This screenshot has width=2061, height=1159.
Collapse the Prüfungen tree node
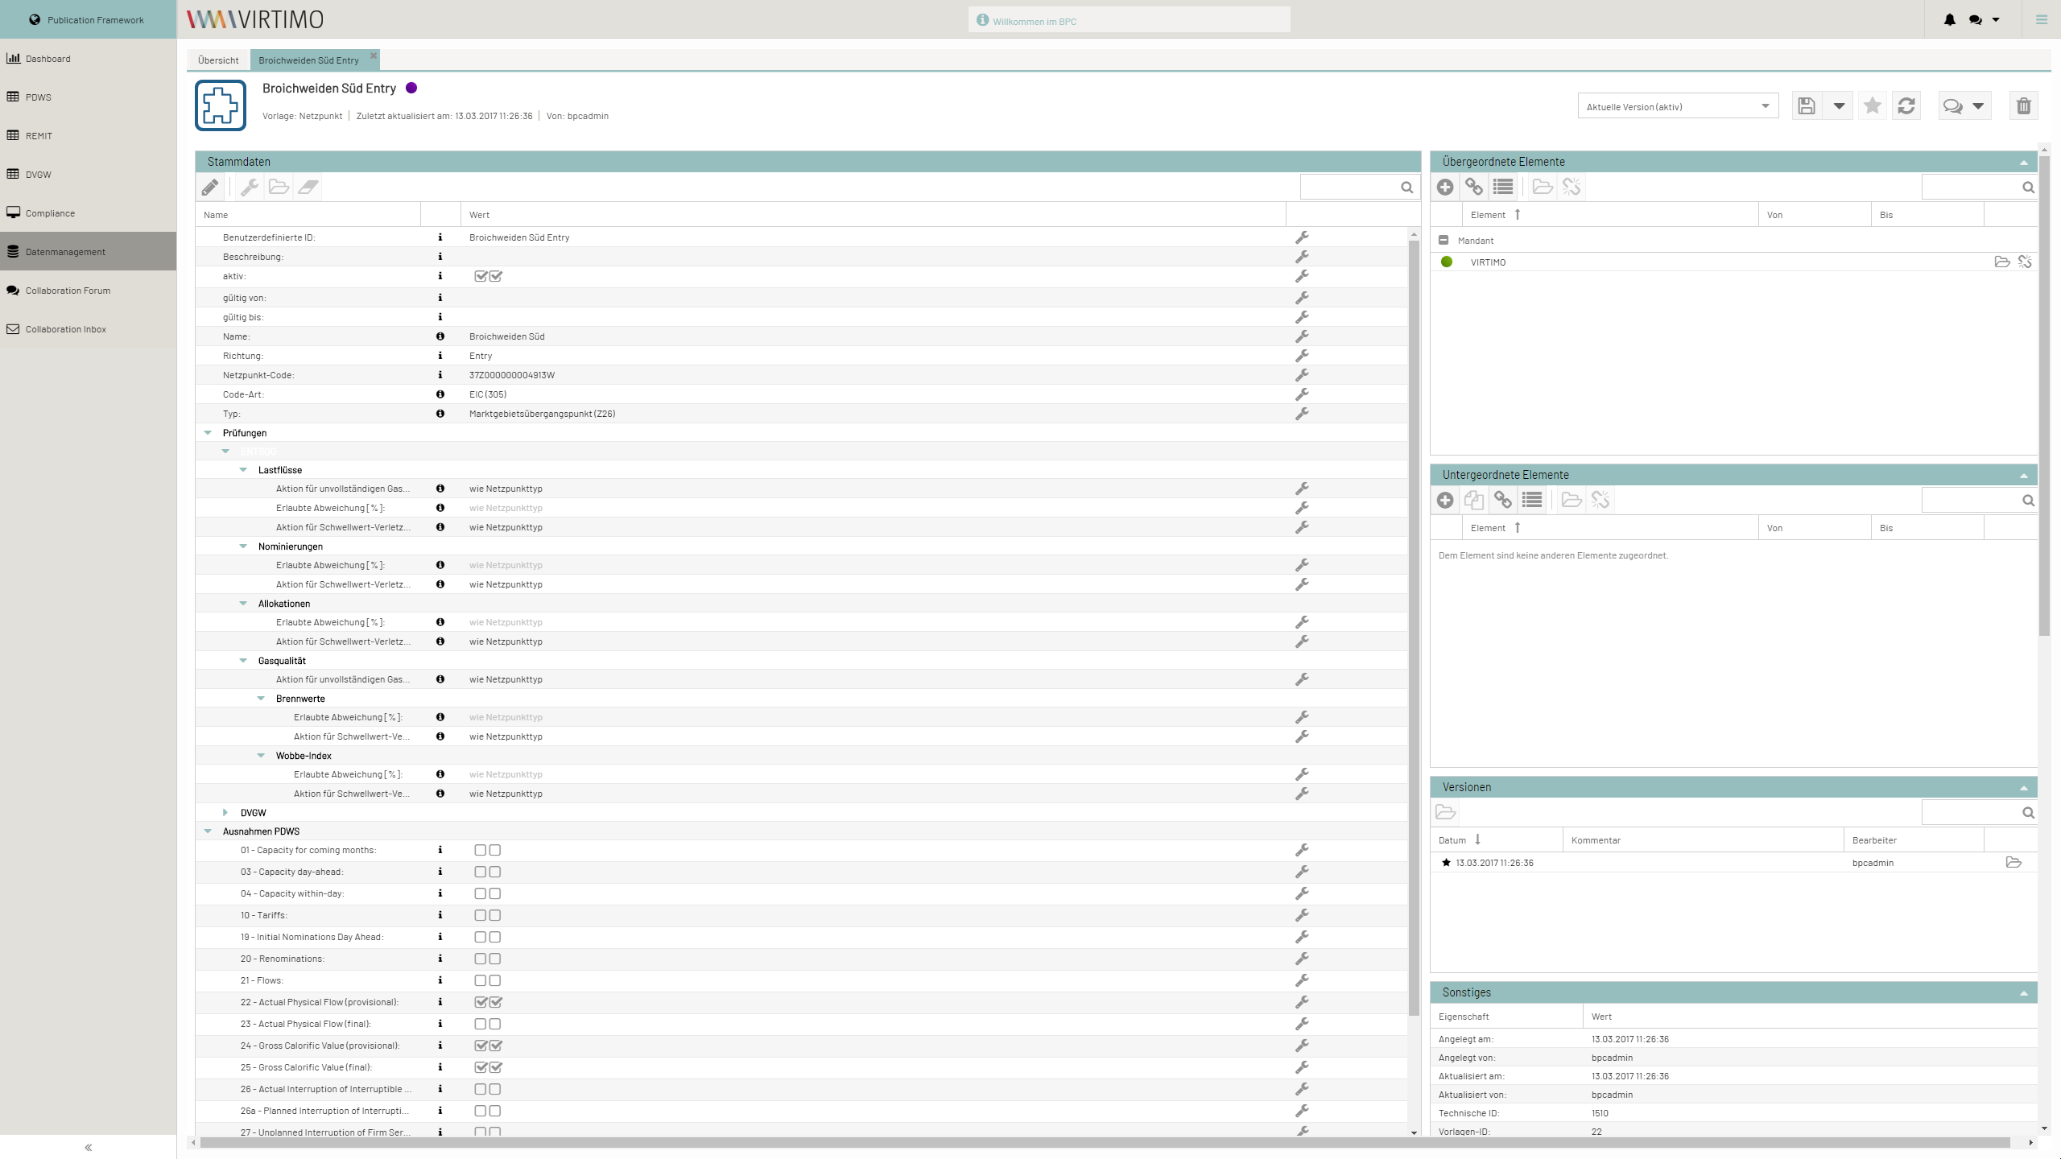[x=208, y=433]
